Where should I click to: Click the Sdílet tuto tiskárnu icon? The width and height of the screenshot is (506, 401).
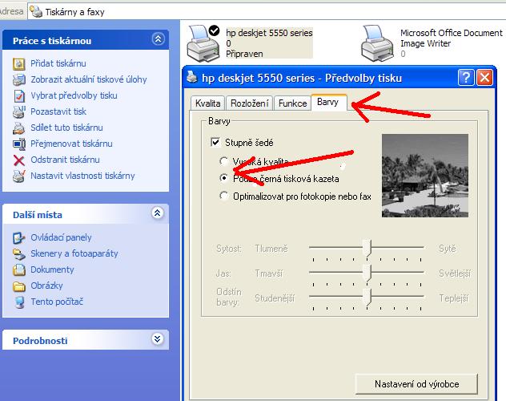point(19,128)
